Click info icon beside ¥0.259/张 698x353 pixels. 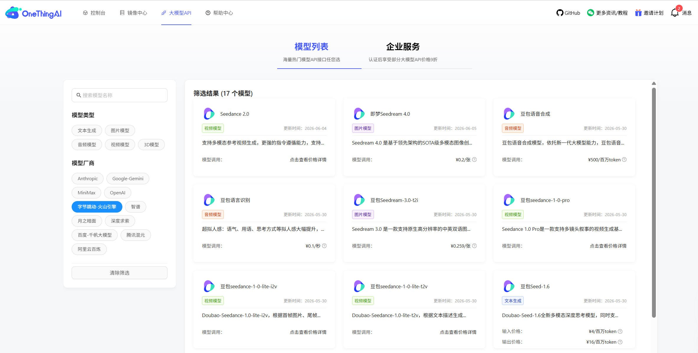click(x=474, y=246)
